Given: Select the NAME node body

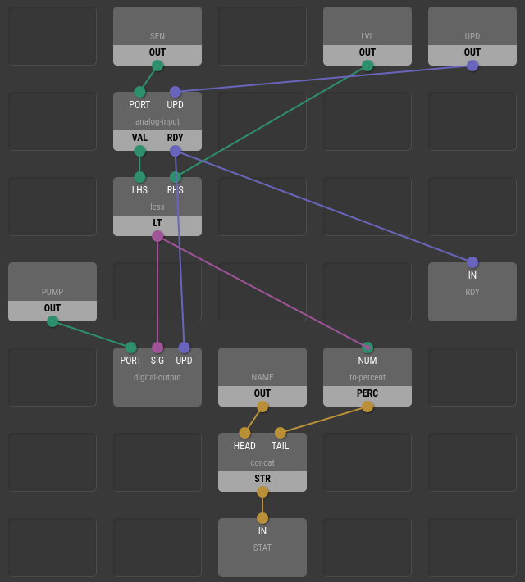Looking at the screenshot, I should [x=262, y=367].
